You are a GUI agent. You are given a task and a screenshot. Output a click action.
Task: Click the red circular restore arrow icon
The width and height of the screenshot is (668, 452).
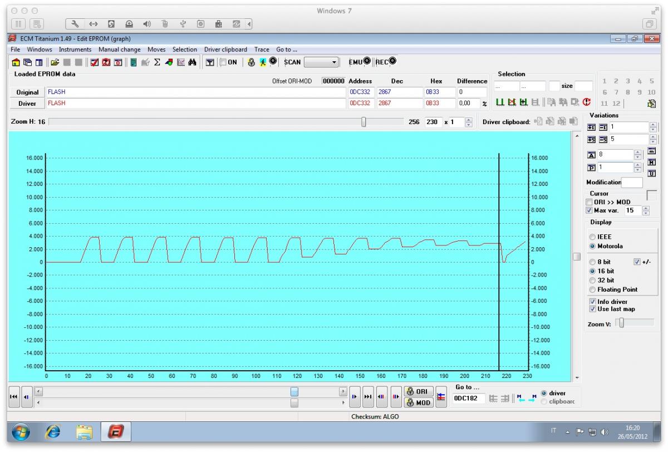[587, 102]
